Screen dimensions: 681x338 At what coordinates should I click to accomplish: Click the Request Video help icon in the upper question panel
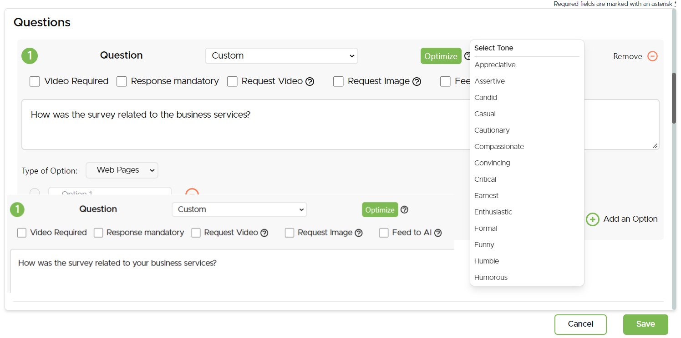pos(310,82)
